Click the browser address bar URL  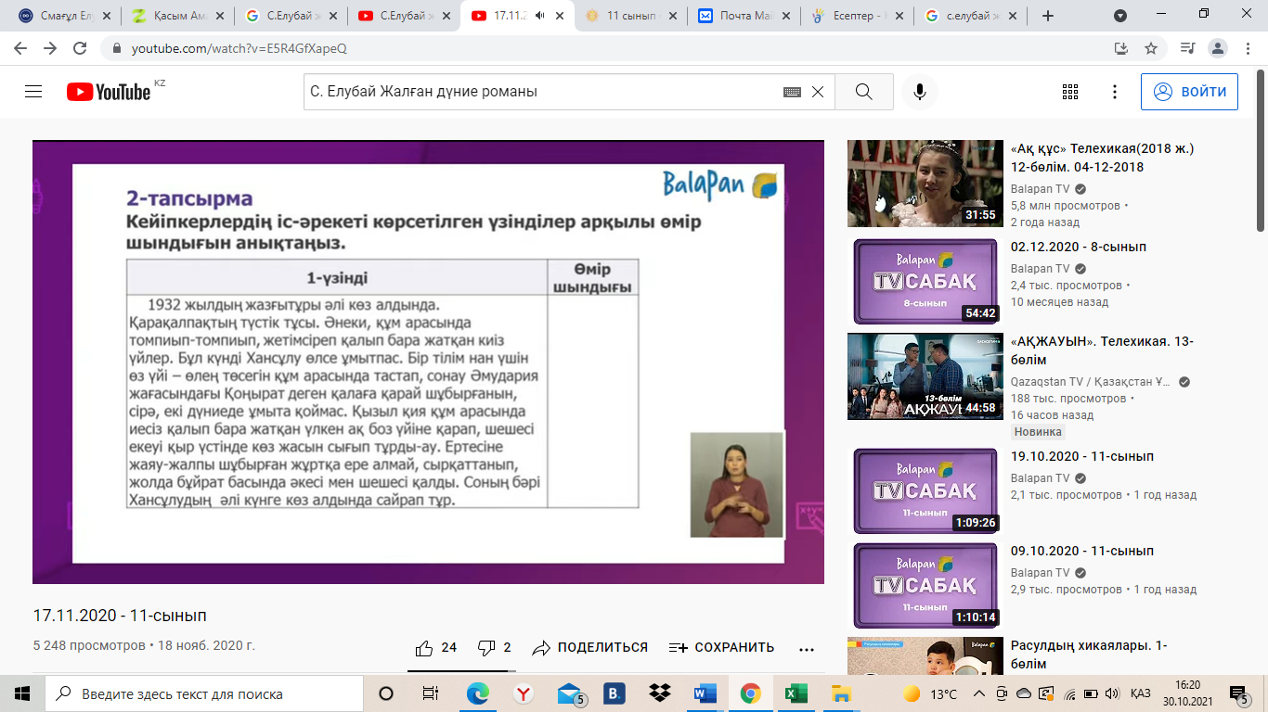239,48
